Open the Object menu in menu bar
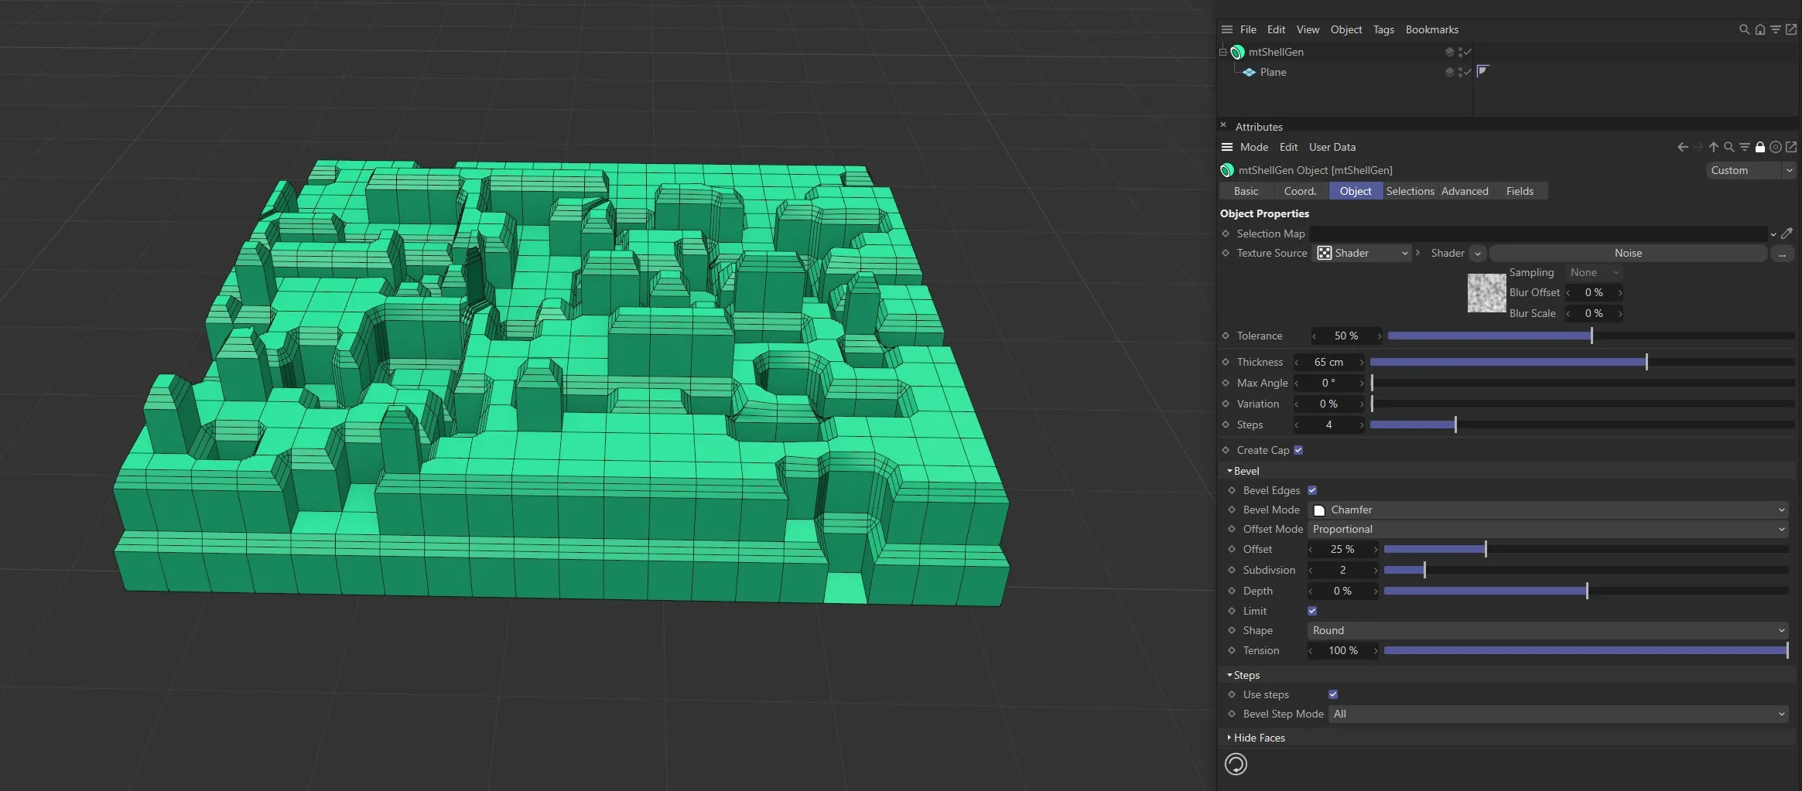Viewport: 1802px width, 791px height. tap(1346, 29)
